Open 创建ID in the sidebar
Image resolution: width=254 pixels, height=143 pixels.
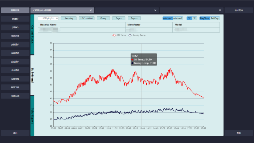15,19
